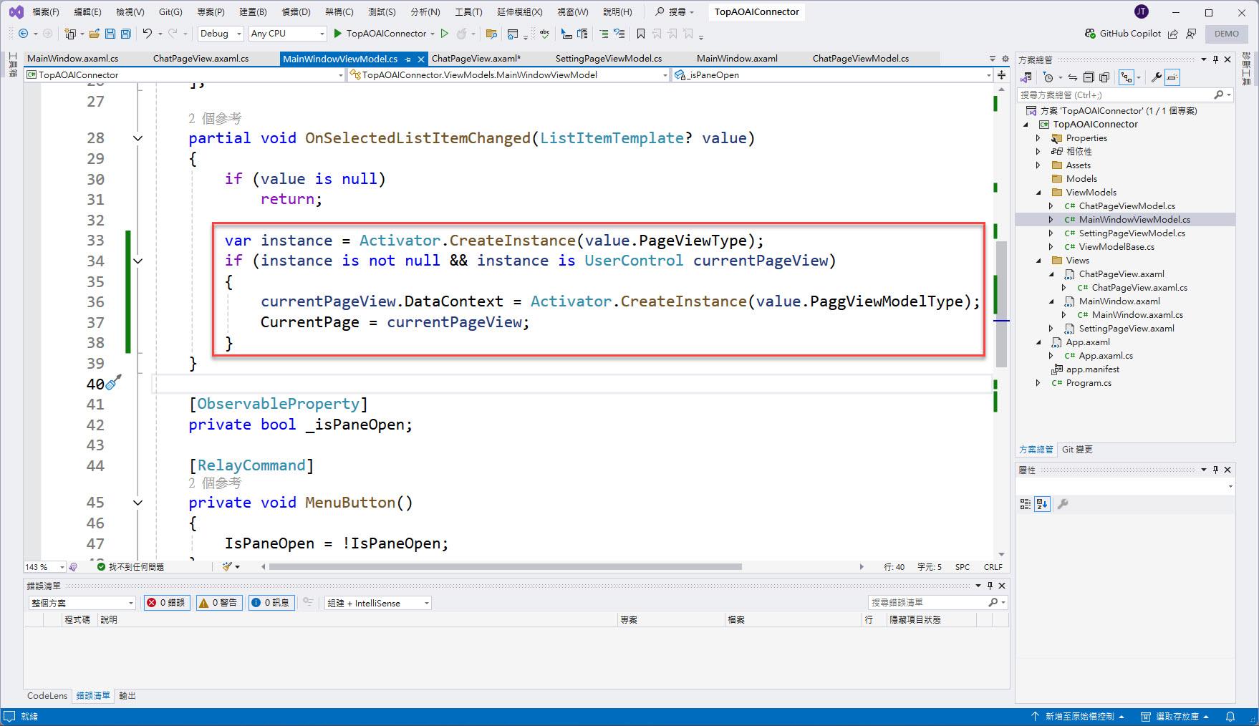Select app.manifest in Solution Explorer
Screen dimensions: 1259x726
[1092, 369]
